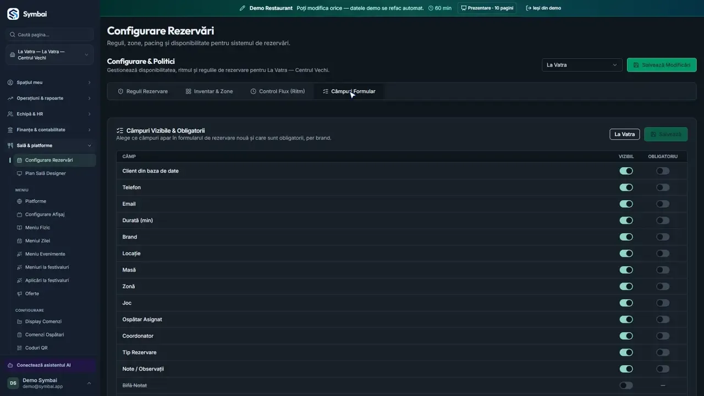Click the Meniu Evenimente icon
704x396 pixels.
pyautogui.click(x=19, y=254)
